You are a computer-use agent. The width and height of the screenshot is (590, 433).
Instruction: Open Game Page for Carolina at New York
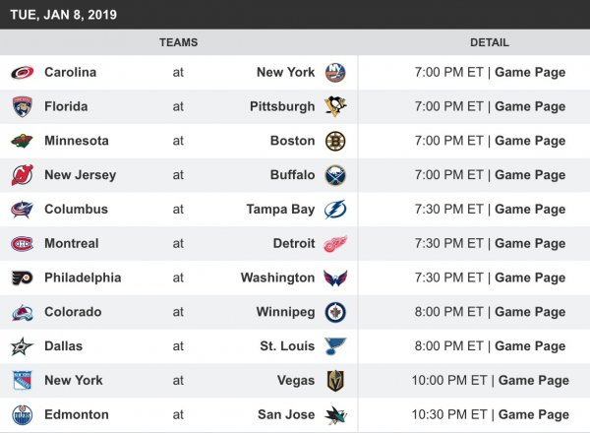click(x=530, y=72)
